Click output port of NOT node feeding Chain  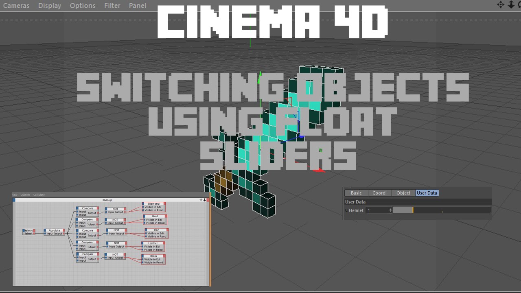125,258
